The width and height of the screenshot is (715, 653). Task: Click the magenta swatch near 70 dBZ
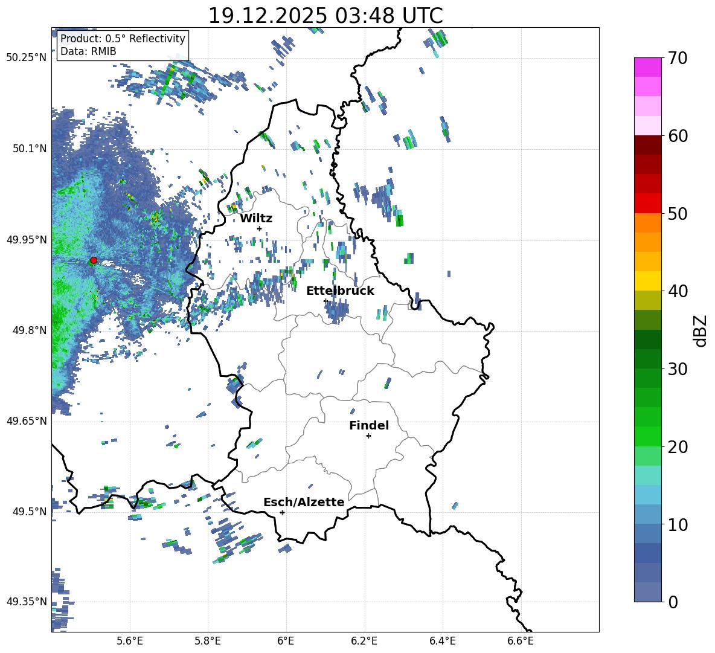click(x=647, y=67)
